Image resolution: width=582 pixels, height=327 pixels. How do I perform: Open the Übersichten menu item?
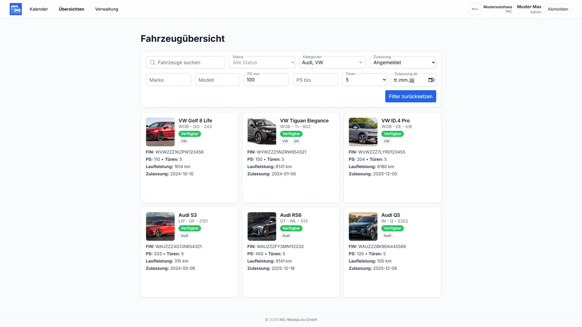tap(71, 9)
